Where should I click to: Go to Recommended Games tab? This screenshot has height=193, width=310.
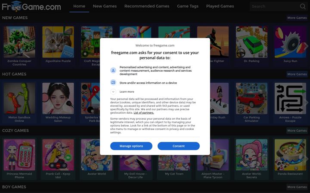(x=147, y=6)
